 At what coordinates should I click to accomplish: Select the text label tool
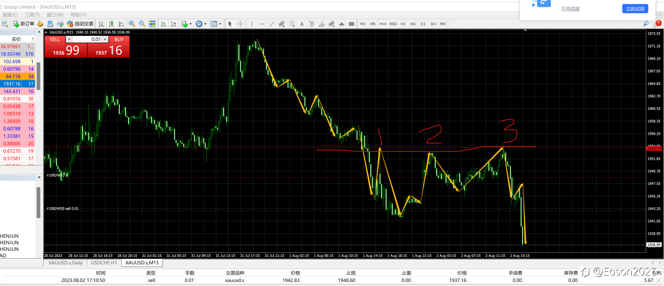coord(301,24)
